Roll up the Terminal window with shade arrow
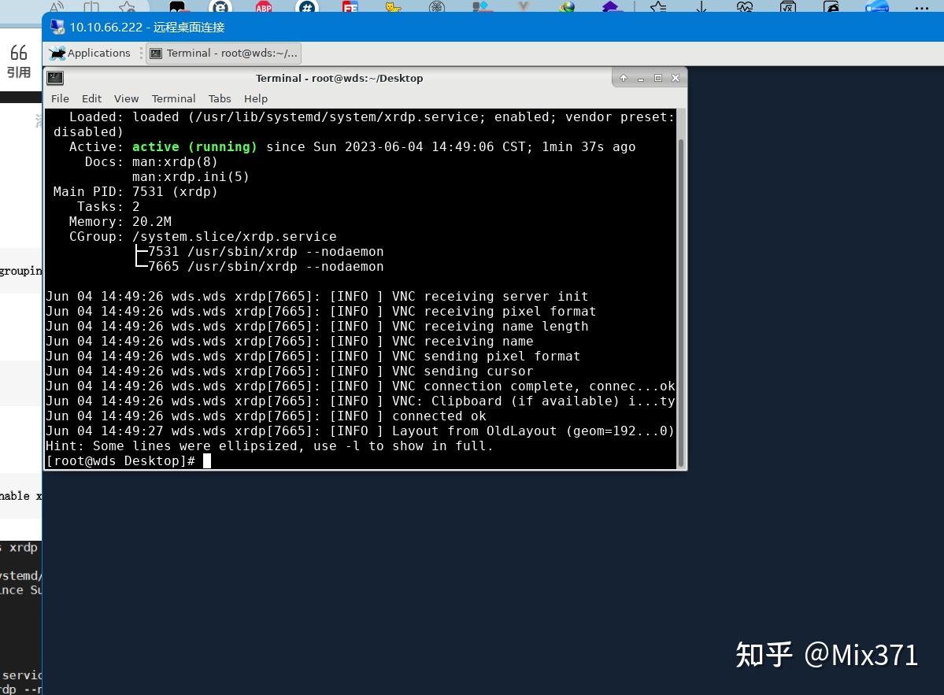The height and width of the screenshot is (695, 944). pos(623,78)
